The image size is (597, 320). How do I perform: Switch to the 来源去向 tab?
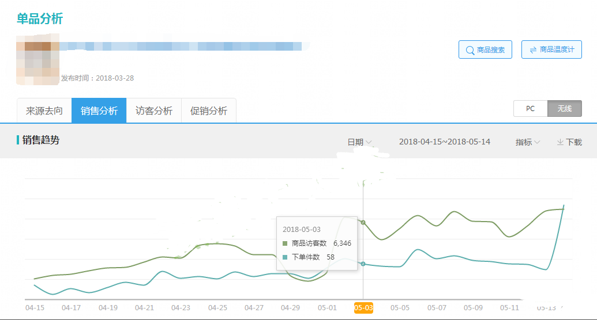[x=44, y=111]
